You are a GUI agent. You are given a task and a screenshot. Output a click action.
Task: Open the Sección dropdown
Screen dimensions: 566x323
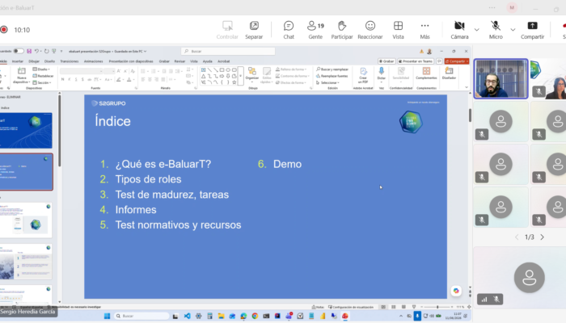41,82
